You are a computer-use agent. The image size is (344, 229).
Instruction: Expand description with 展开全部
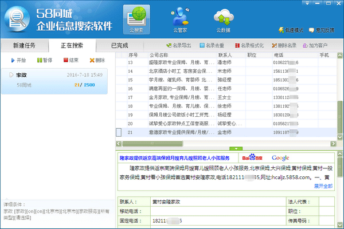(323, 186)
